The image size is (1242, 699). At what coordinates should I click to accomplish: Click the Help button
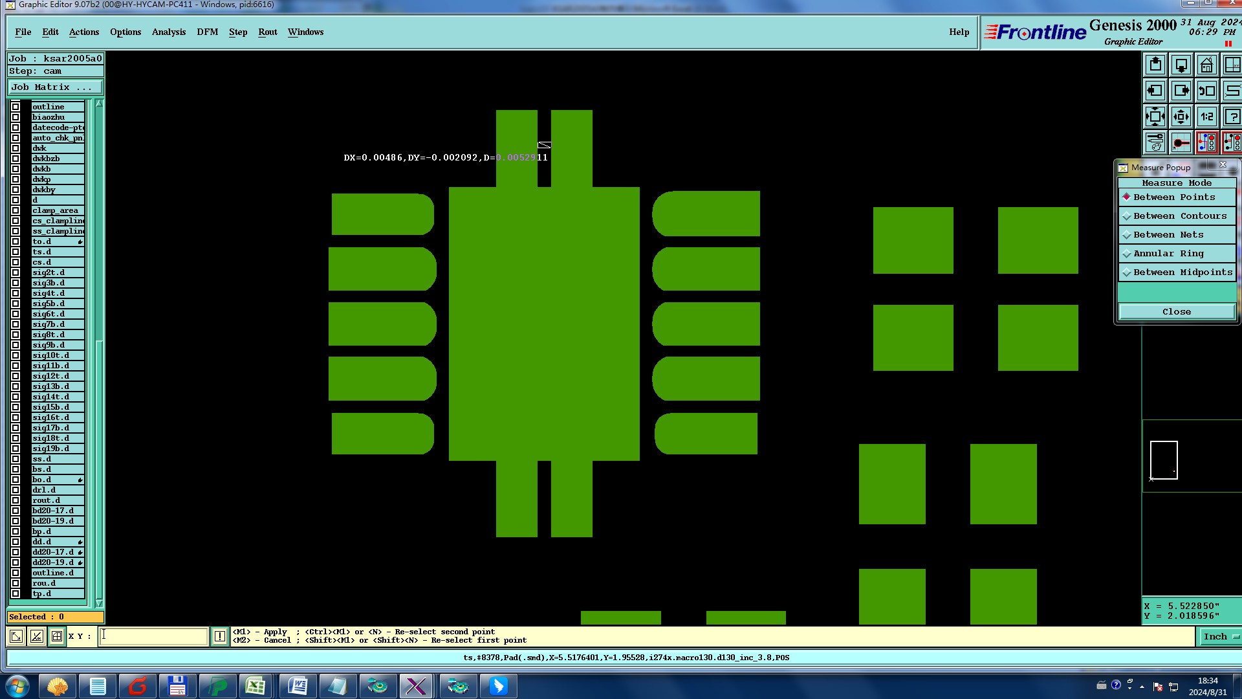click(959, 32)
